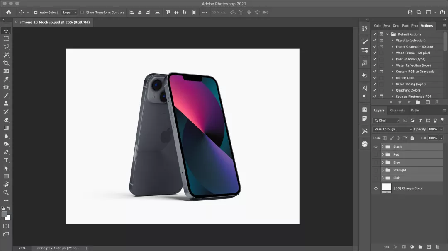Show the Red layer group

click(376, 155)
